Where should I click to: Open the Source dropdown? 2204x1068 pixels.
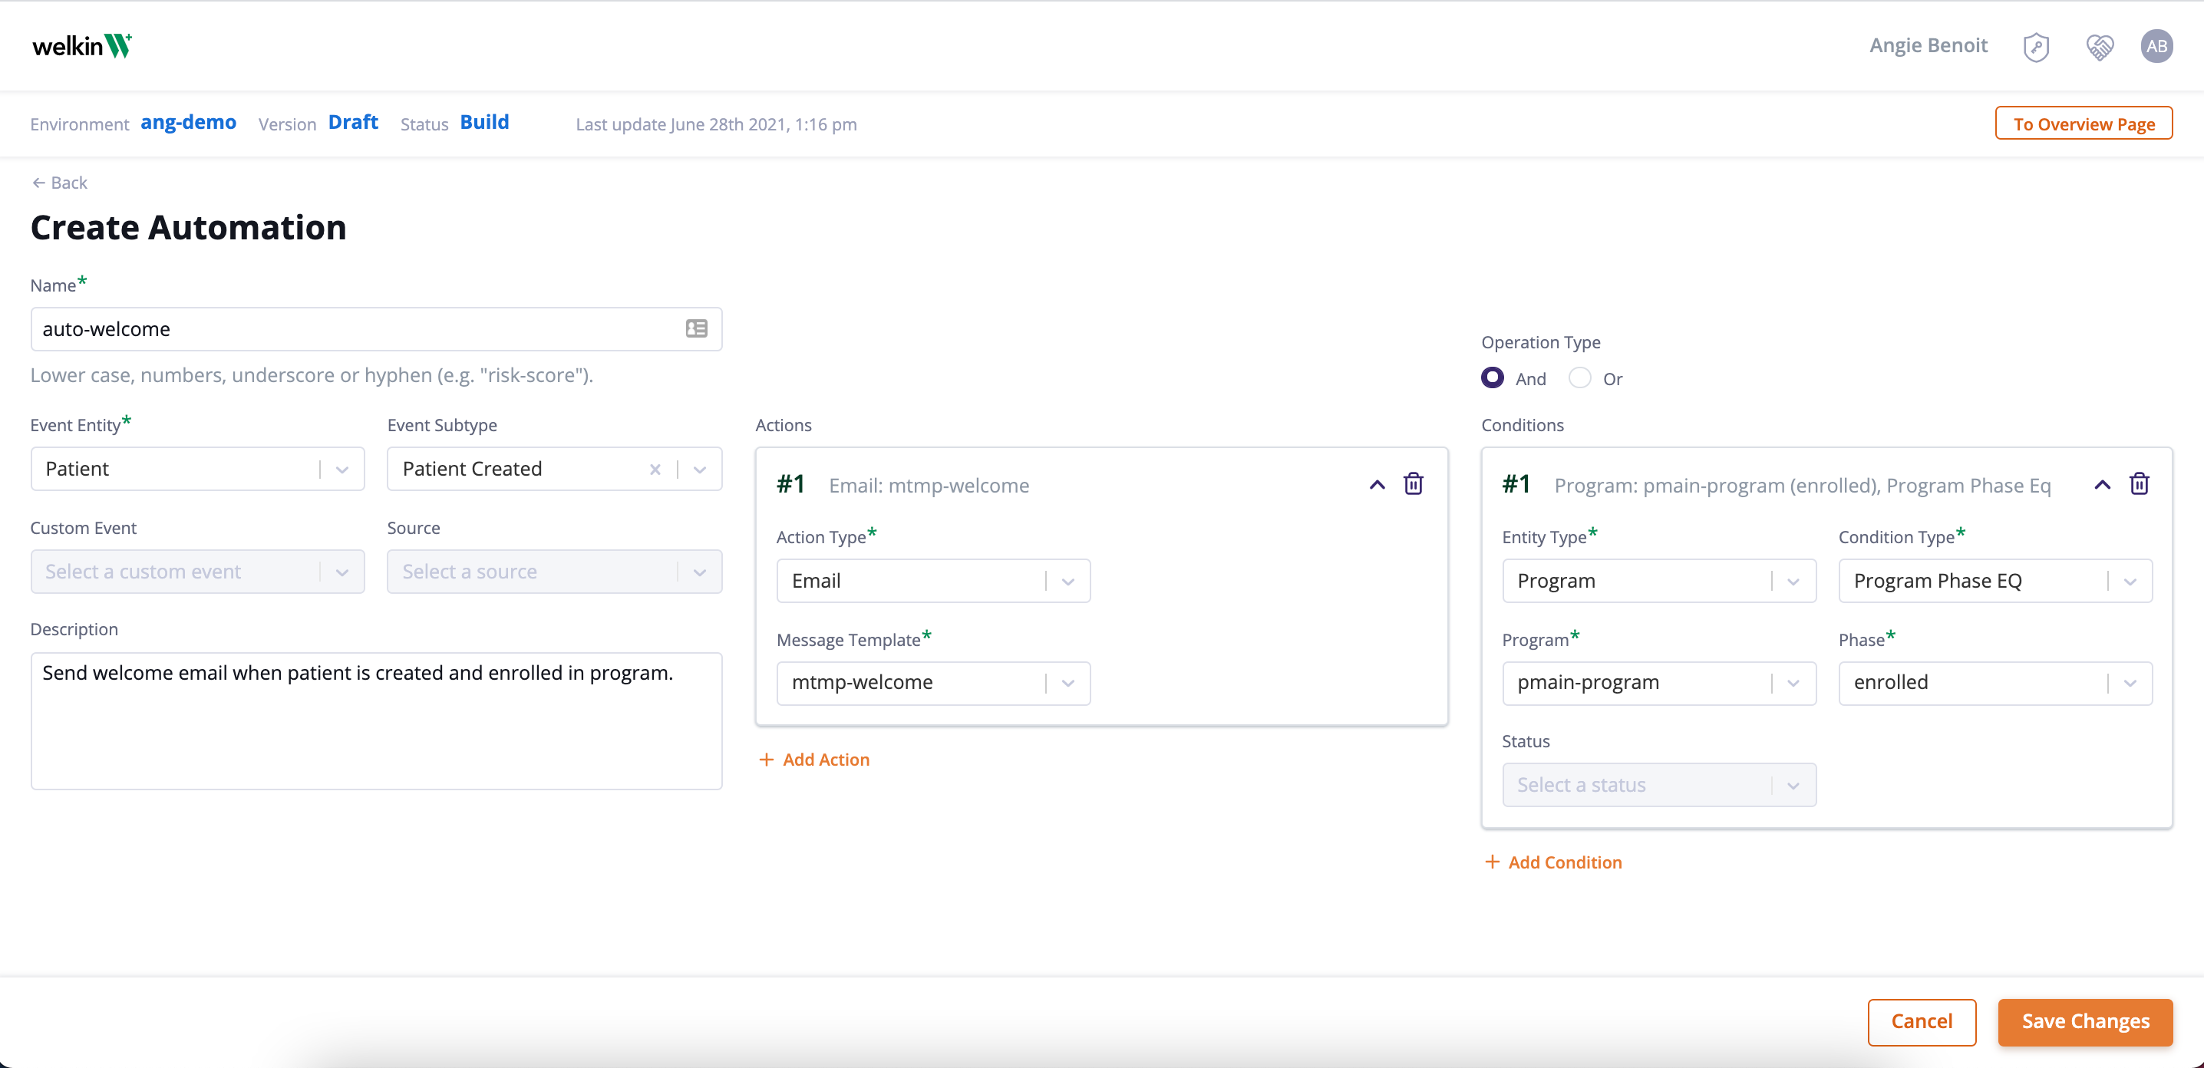[x=554, y=571]
